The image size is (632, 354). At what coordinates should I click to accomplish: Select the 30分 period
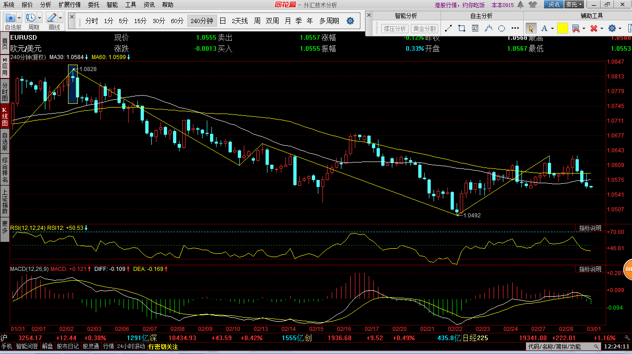point(159,21)
